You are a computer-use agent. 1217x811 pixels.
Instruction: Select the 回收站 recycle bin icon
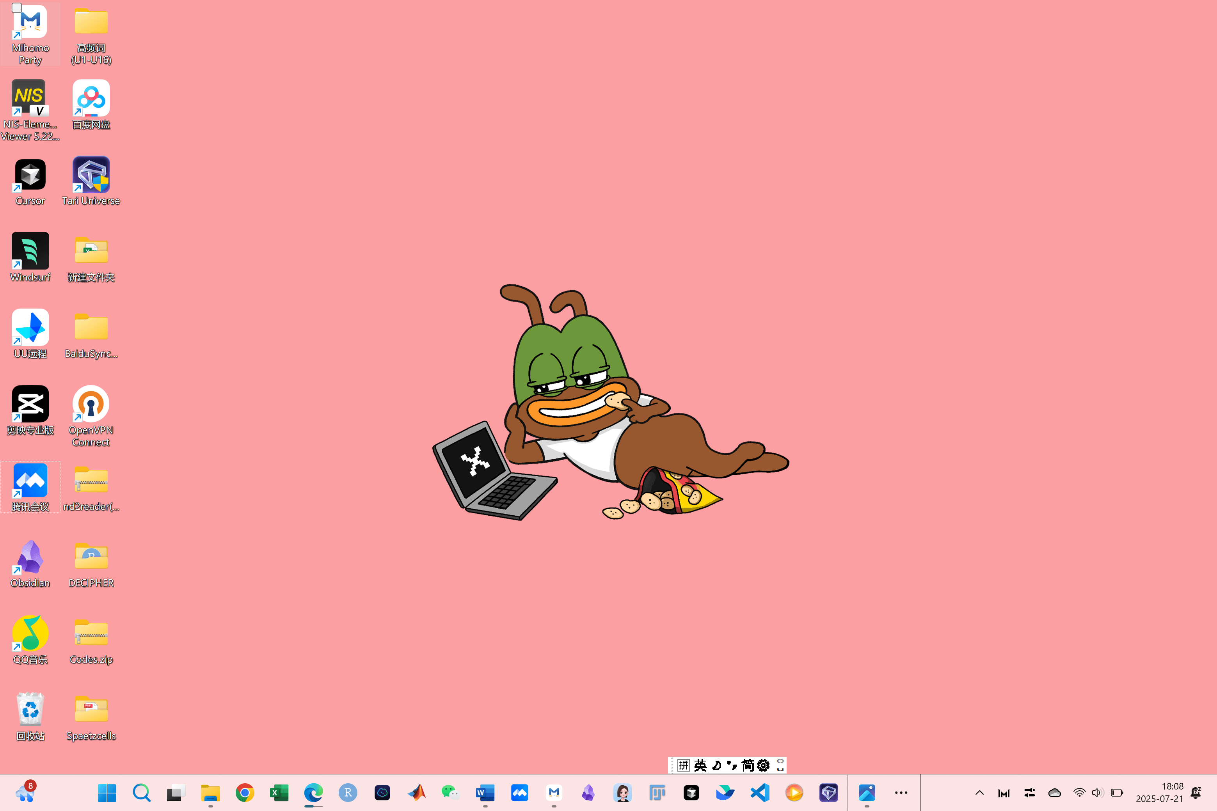pyautogui.click(x=30, y=717)
